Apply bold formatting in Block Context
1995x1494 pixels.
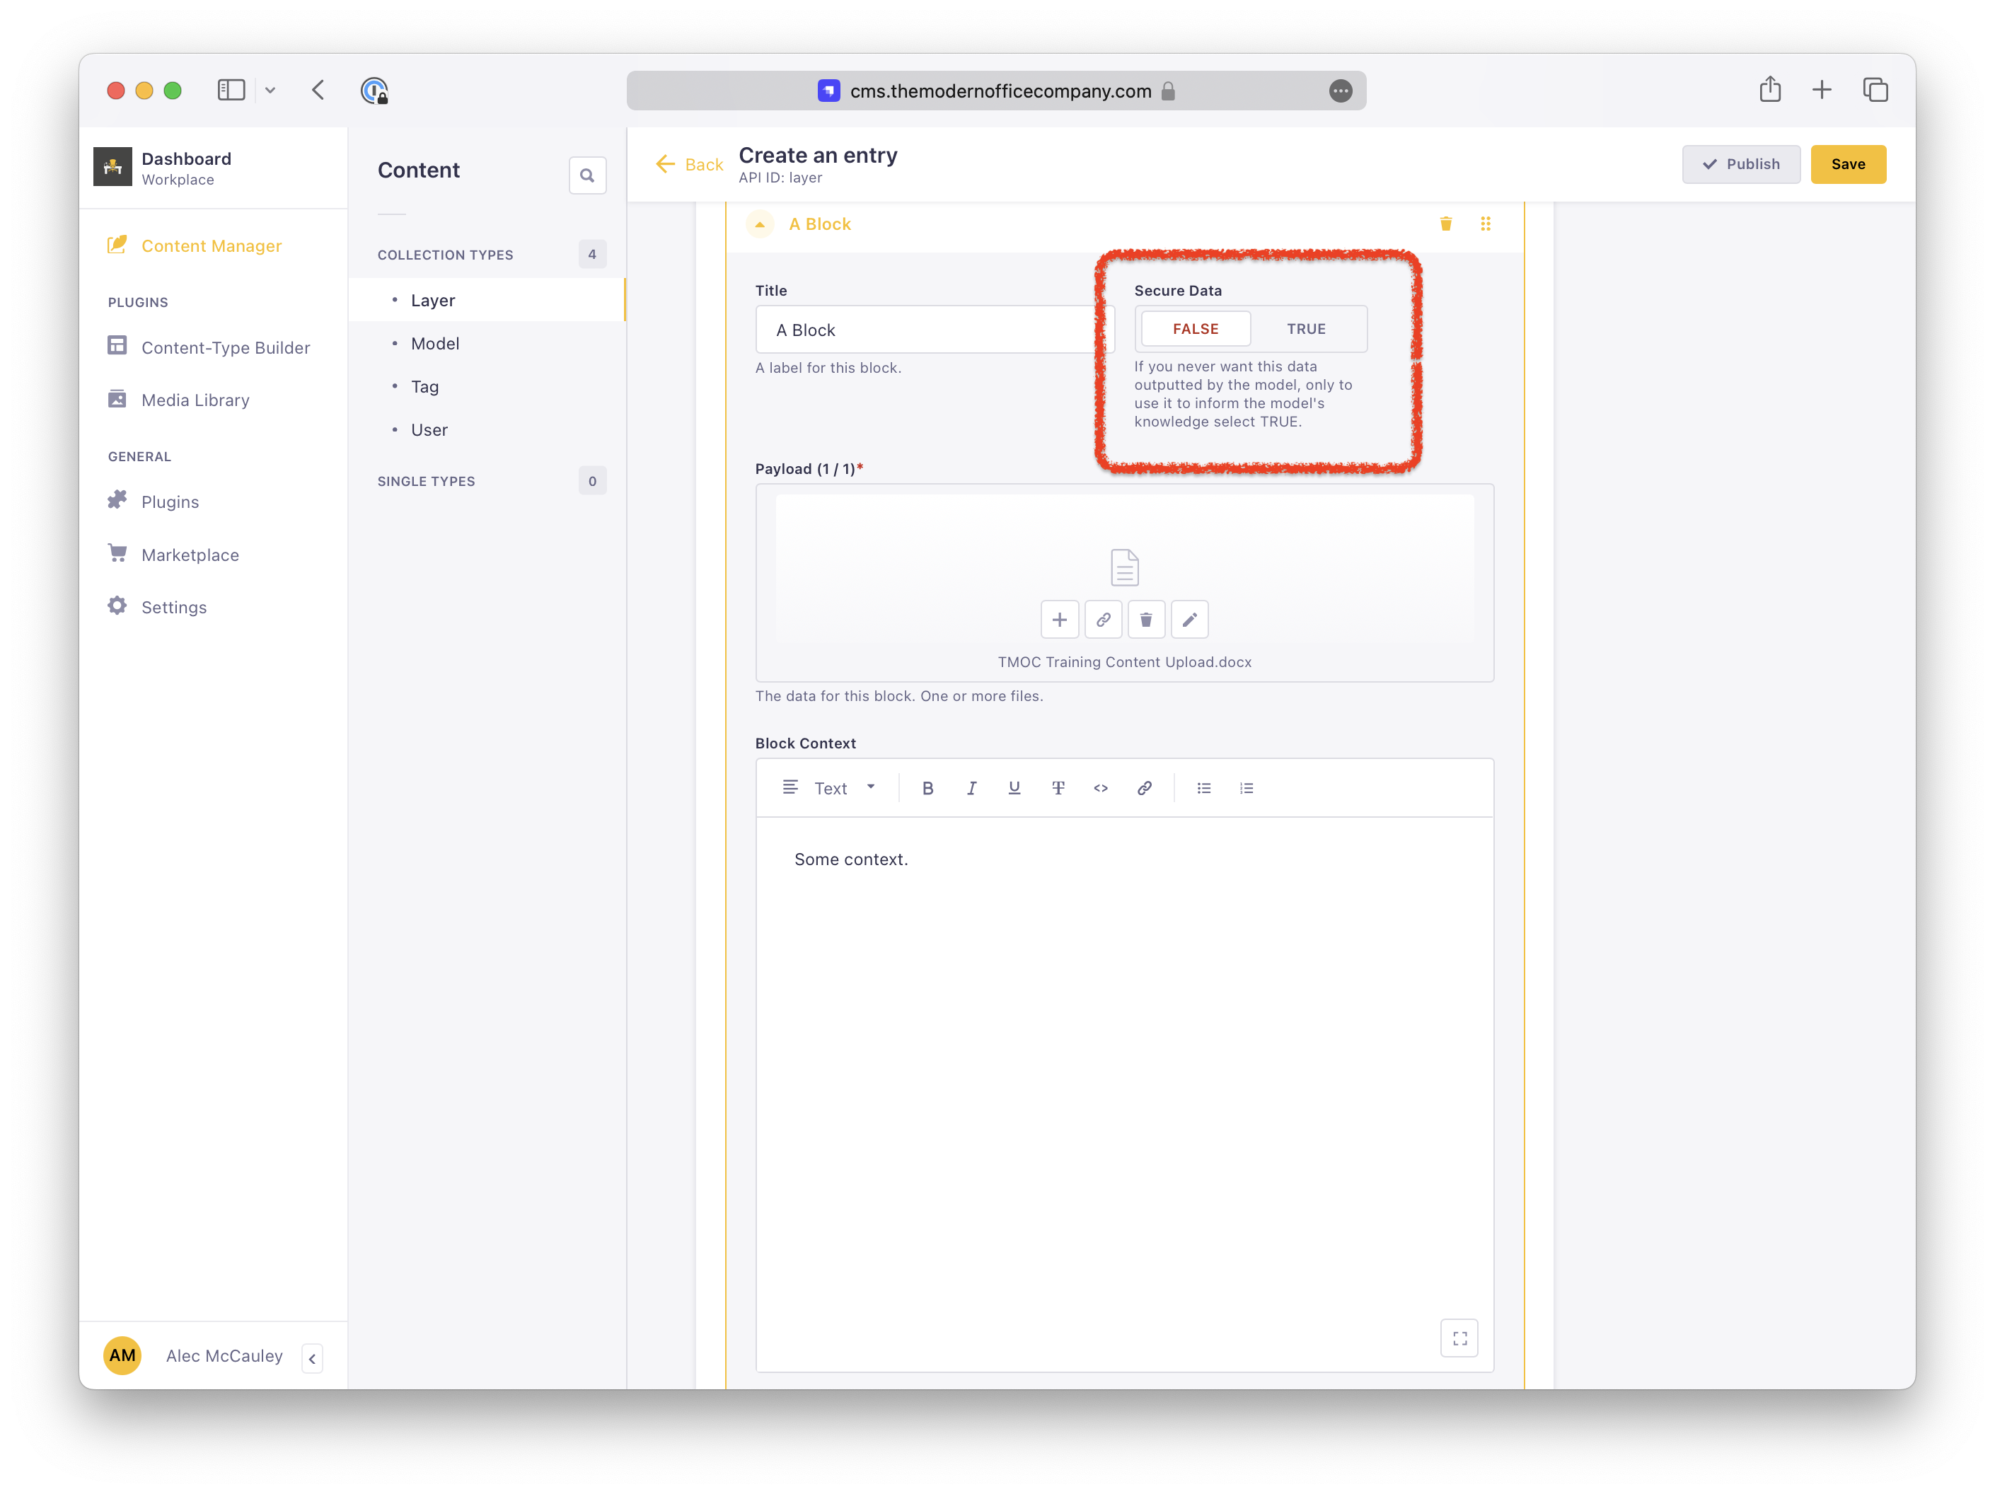pyautogui.click(x=927, y=788)
